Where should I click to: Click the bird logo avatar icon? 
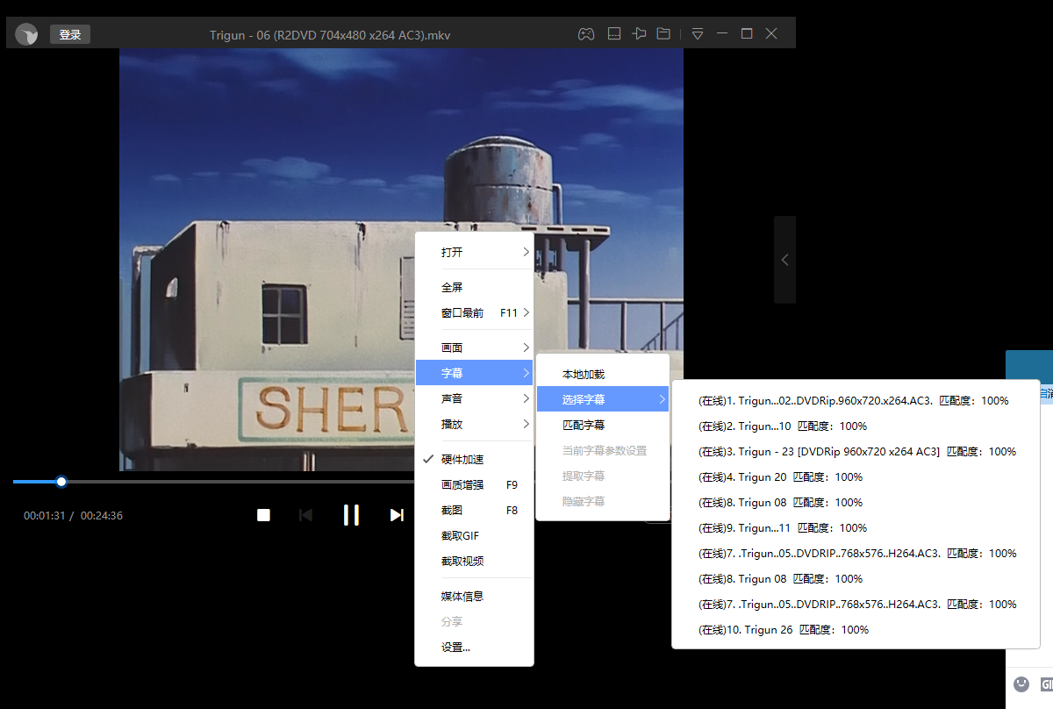26,34
